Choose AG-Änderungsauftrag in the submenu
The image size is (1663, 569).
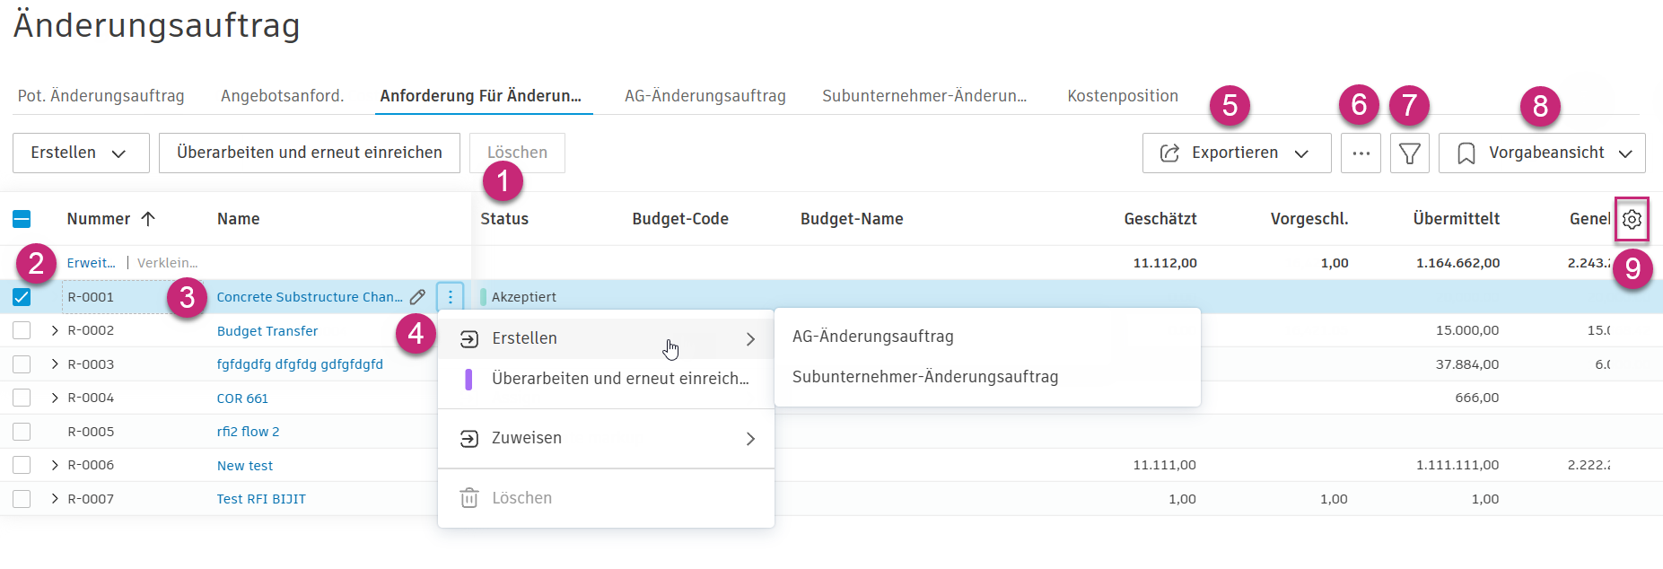pos(987,337)
